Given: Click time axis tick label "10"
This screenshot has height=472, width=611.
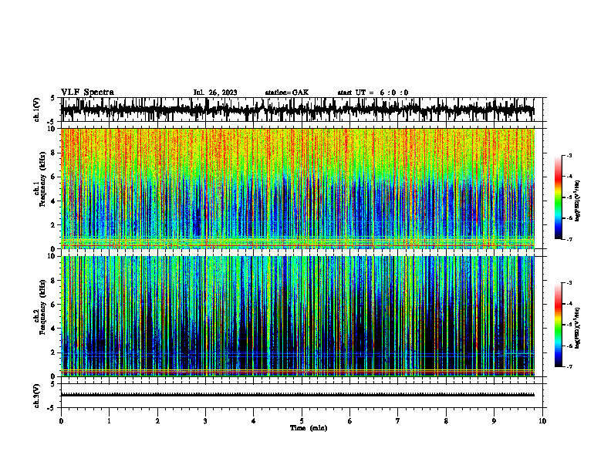Looking at the screenshot, I should [542, 421].
